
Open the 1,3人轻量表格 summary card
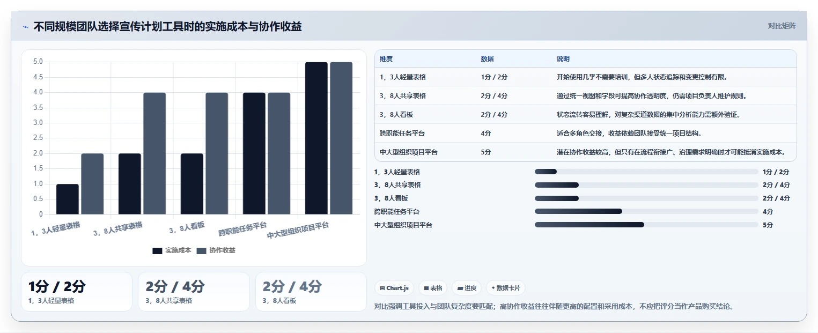(77, 292)
